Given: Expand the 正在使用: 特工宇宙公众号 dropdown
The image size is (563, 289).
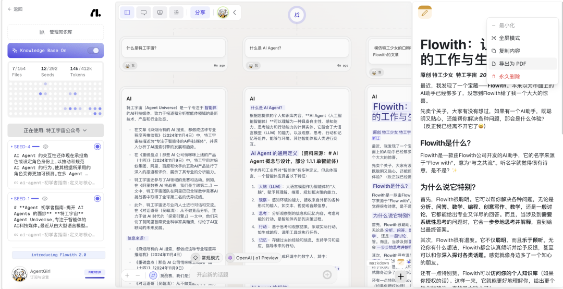Looking at the screenshot, I should [55, 130].
